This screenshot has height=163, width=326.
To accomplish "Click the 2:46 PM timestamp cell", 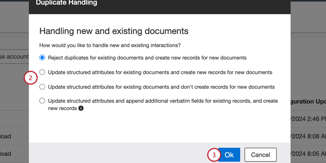I will (308, 119).
